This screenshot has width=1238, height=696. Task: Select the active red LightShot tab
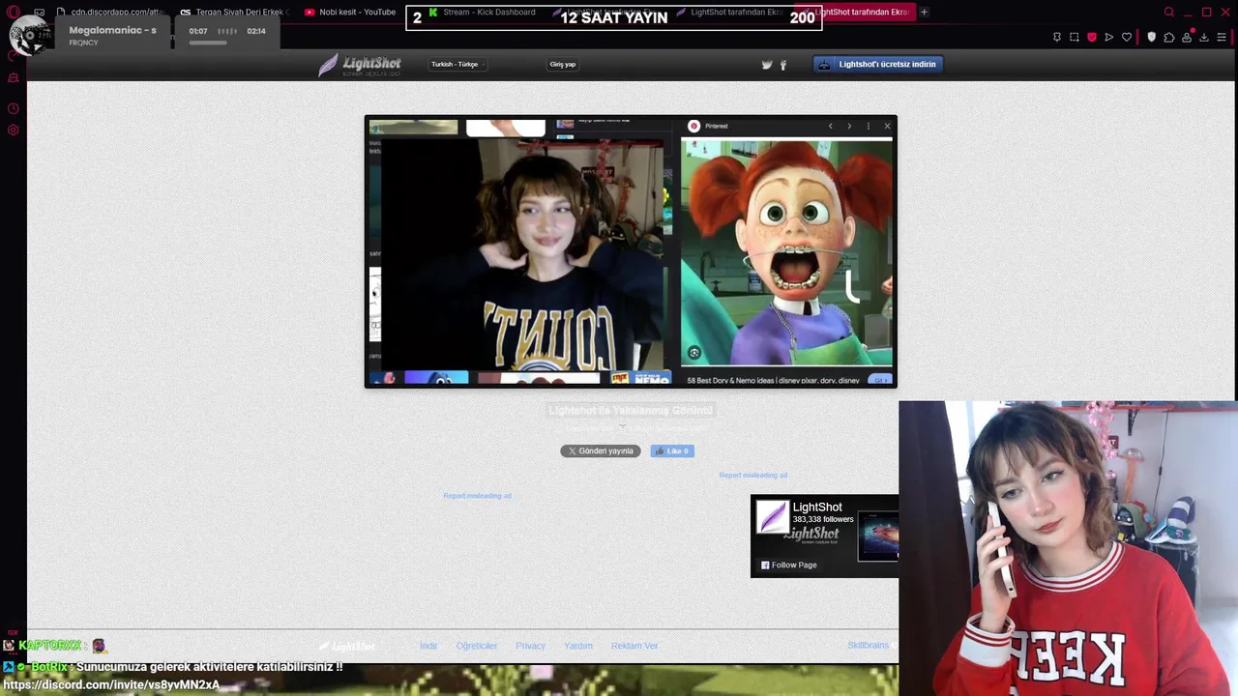(x=853, y=12)
